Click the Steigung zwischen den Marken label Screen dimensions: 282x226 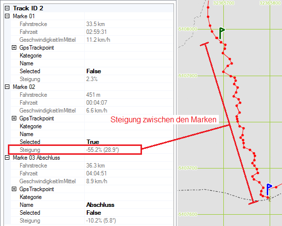tap(163, 119)
